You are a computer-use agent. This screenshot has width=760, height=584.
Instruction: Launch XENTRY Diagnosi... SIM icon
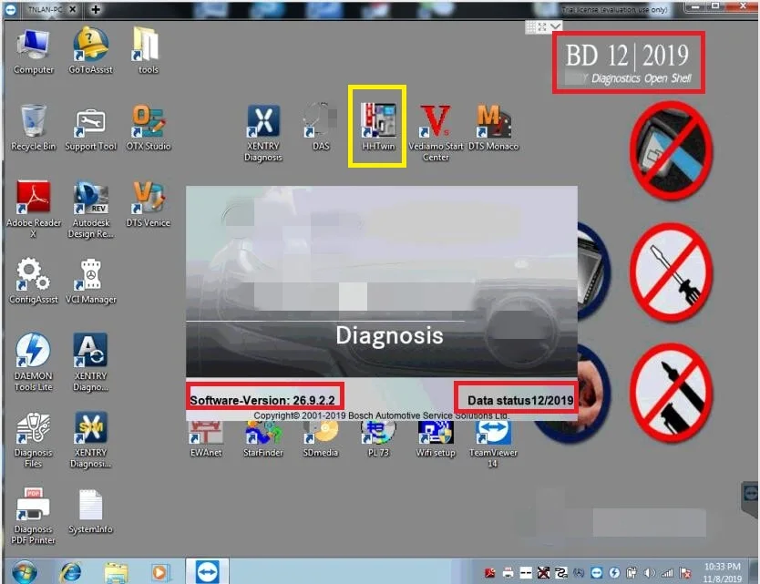click(90, 441)
